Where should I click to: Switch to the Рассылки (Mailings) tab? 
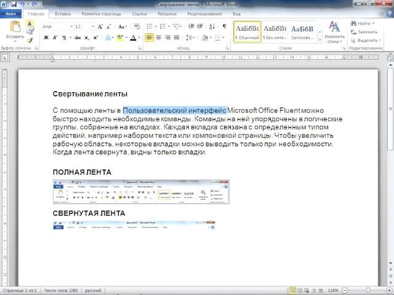click(167, 14)
